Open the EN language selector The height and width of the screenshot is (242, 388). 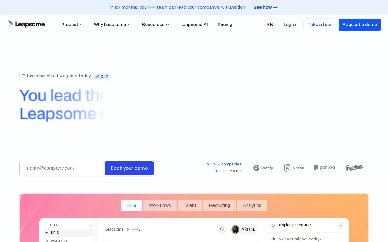[x=270, y=25]
